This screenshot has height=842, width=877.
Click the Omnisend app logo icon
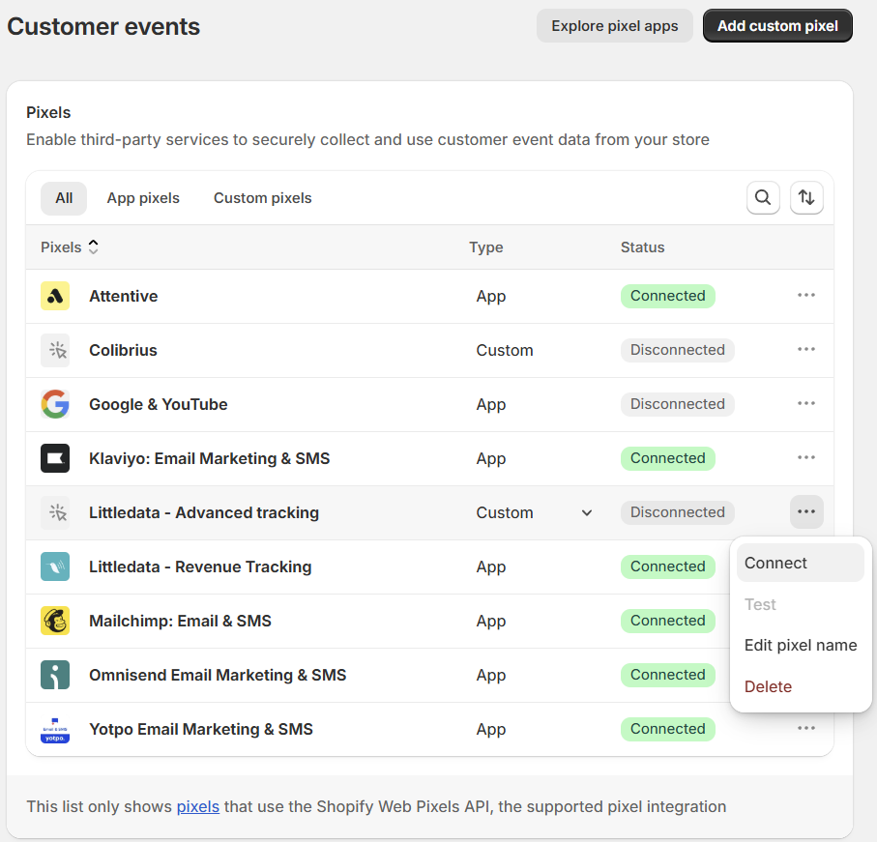point(55,675)
